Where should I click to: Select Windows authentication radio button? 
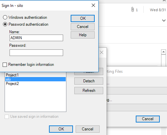point(5,17)
